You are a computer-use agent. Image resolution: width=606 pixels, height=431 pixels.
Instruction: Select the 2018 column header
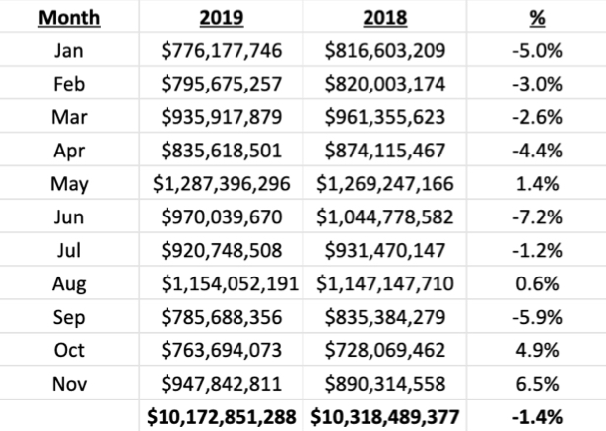click(x=385, y=18)
